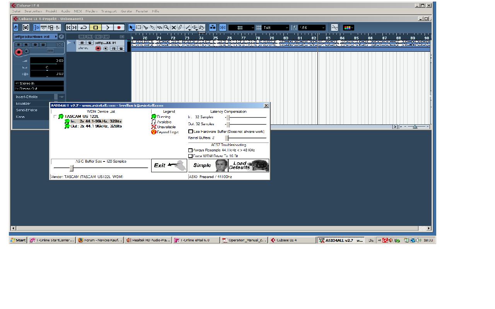Click the ASIO Buffer Size slider handle
The image size is (495, 309).
(72, 168)
